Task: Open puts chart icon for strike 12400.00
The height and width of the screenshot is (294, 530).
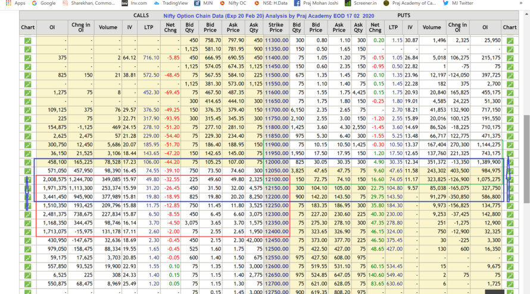Action: pos(510,232)
